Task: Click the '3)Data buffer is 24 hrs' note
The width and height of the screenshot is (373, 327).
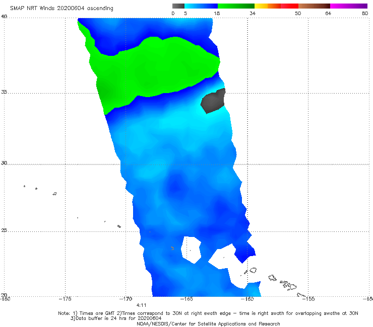Action: (x=116, y=318)
